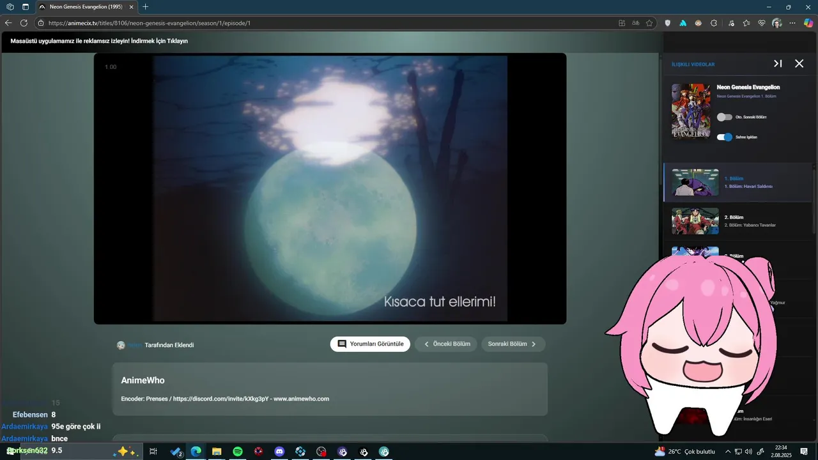Image resolution: width=818 pixels, height=460 pixels.
Task: Open Microsoft Edge from the taskbar
Action: [196, 452]
